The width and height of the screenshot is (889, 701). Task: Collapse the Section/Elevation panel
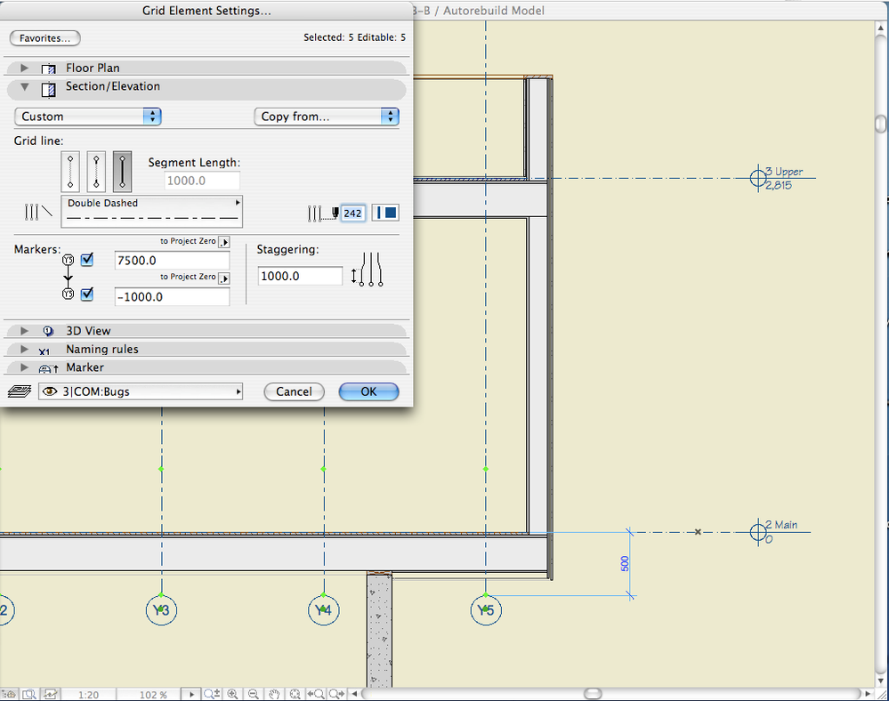pyautogui.click(x=25, y=87)
